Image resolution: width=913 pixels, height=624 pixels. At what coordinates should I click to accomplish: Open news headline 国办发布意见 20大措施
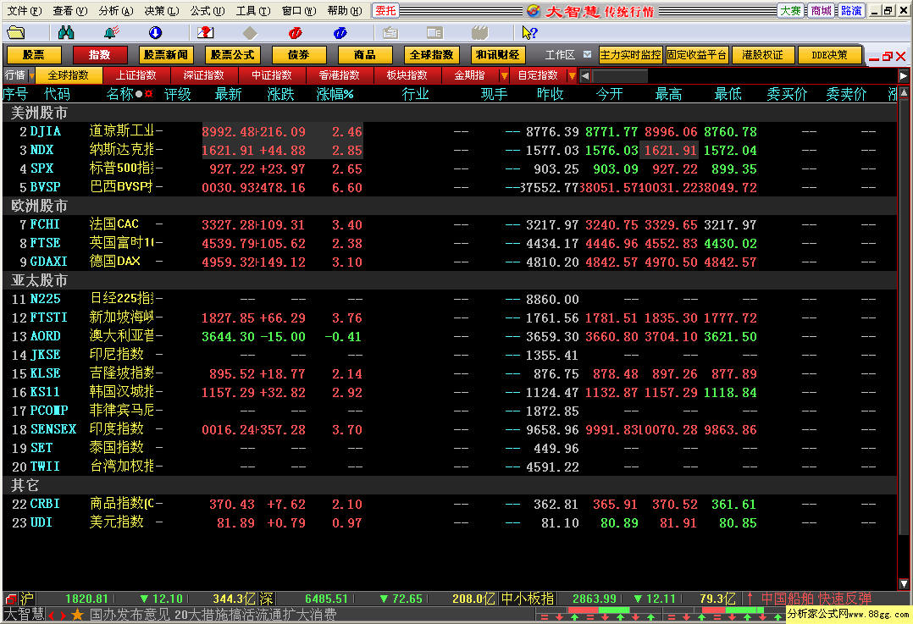pyautogui.click(x=213, y=615)
